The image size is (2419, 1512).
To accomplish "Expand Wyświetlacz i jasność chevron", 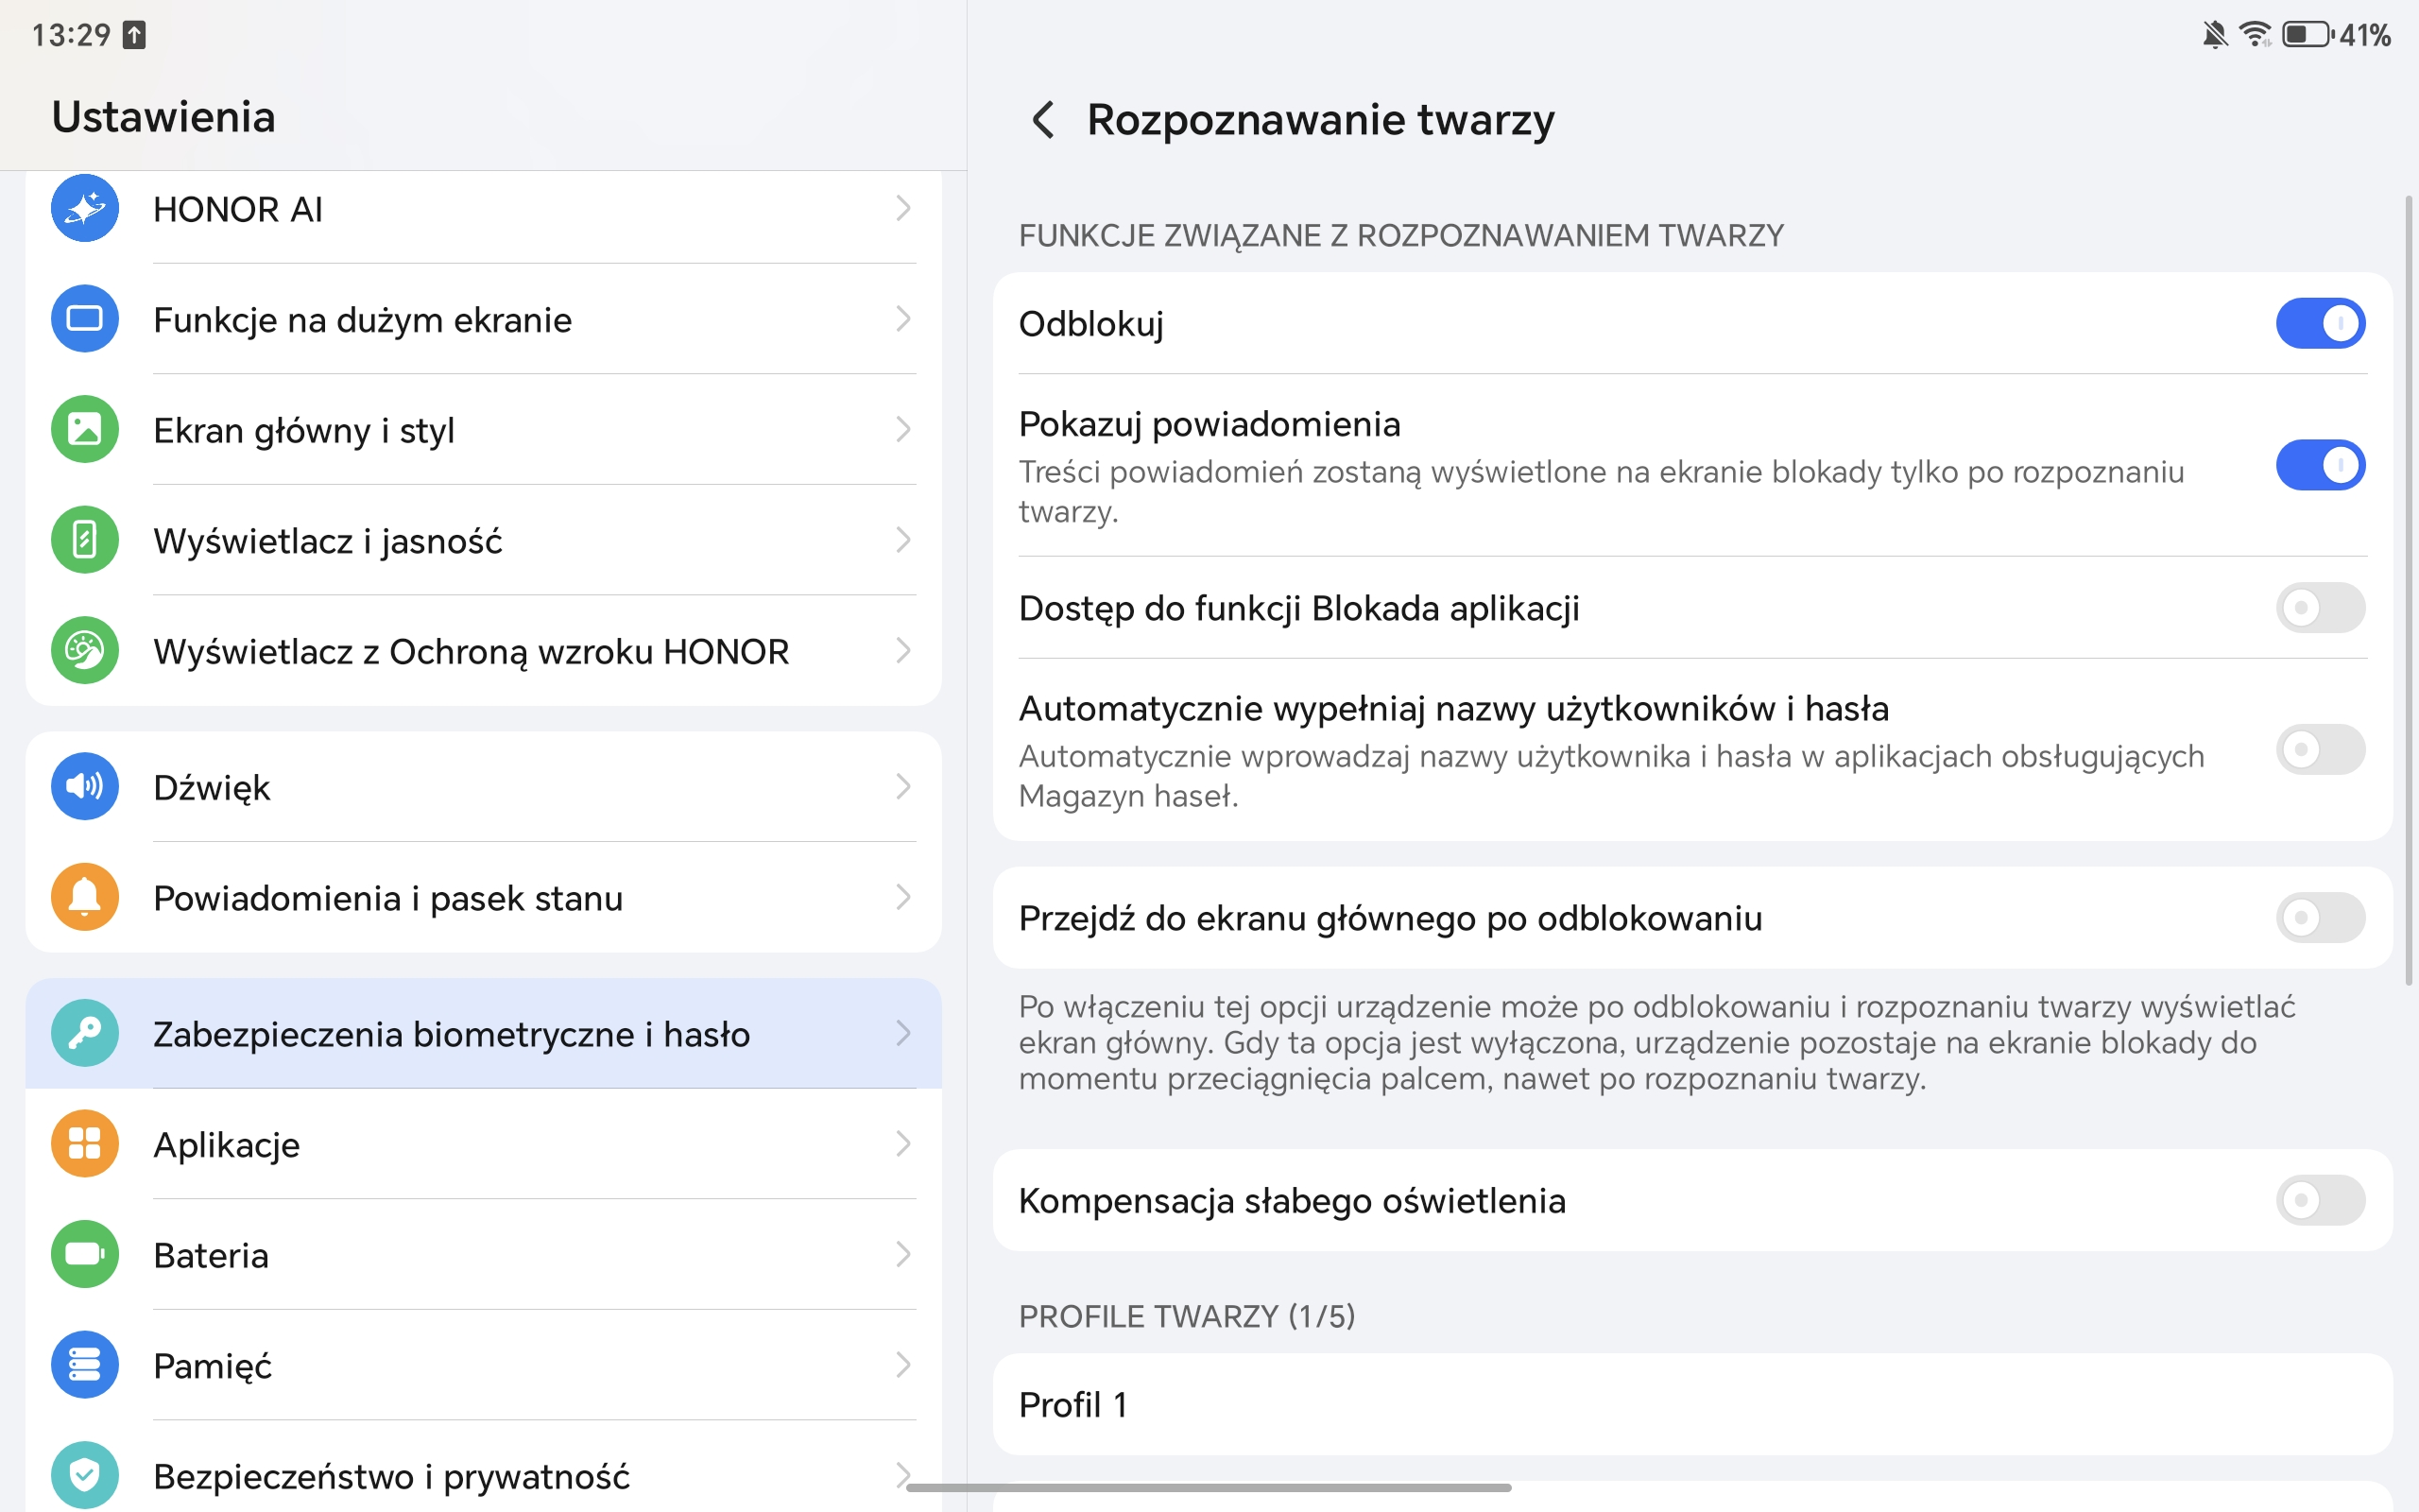I will (x=902, y=540).
